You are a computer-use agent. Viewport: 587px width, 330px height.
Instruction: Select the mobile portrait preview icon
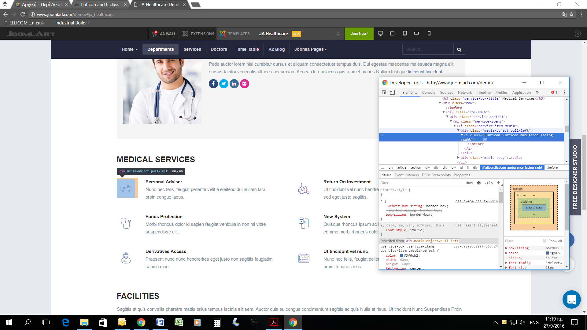[429, 33]
